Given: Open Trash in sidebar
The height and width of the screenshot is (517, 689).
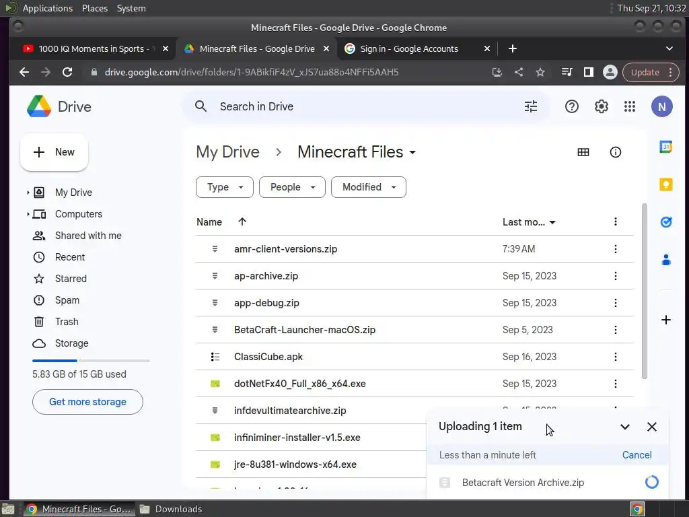Looking at the screenshot, I should click(x=67, y=322).
